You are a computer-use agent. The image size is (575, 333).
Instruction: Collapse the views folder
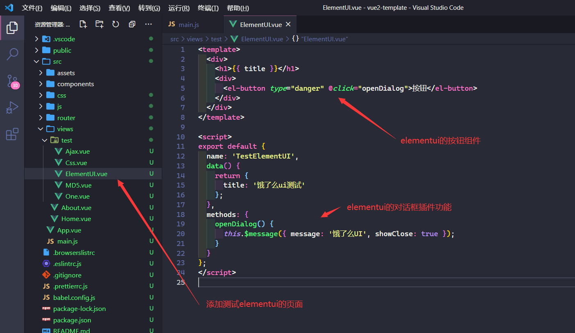(x=65, y=129)
